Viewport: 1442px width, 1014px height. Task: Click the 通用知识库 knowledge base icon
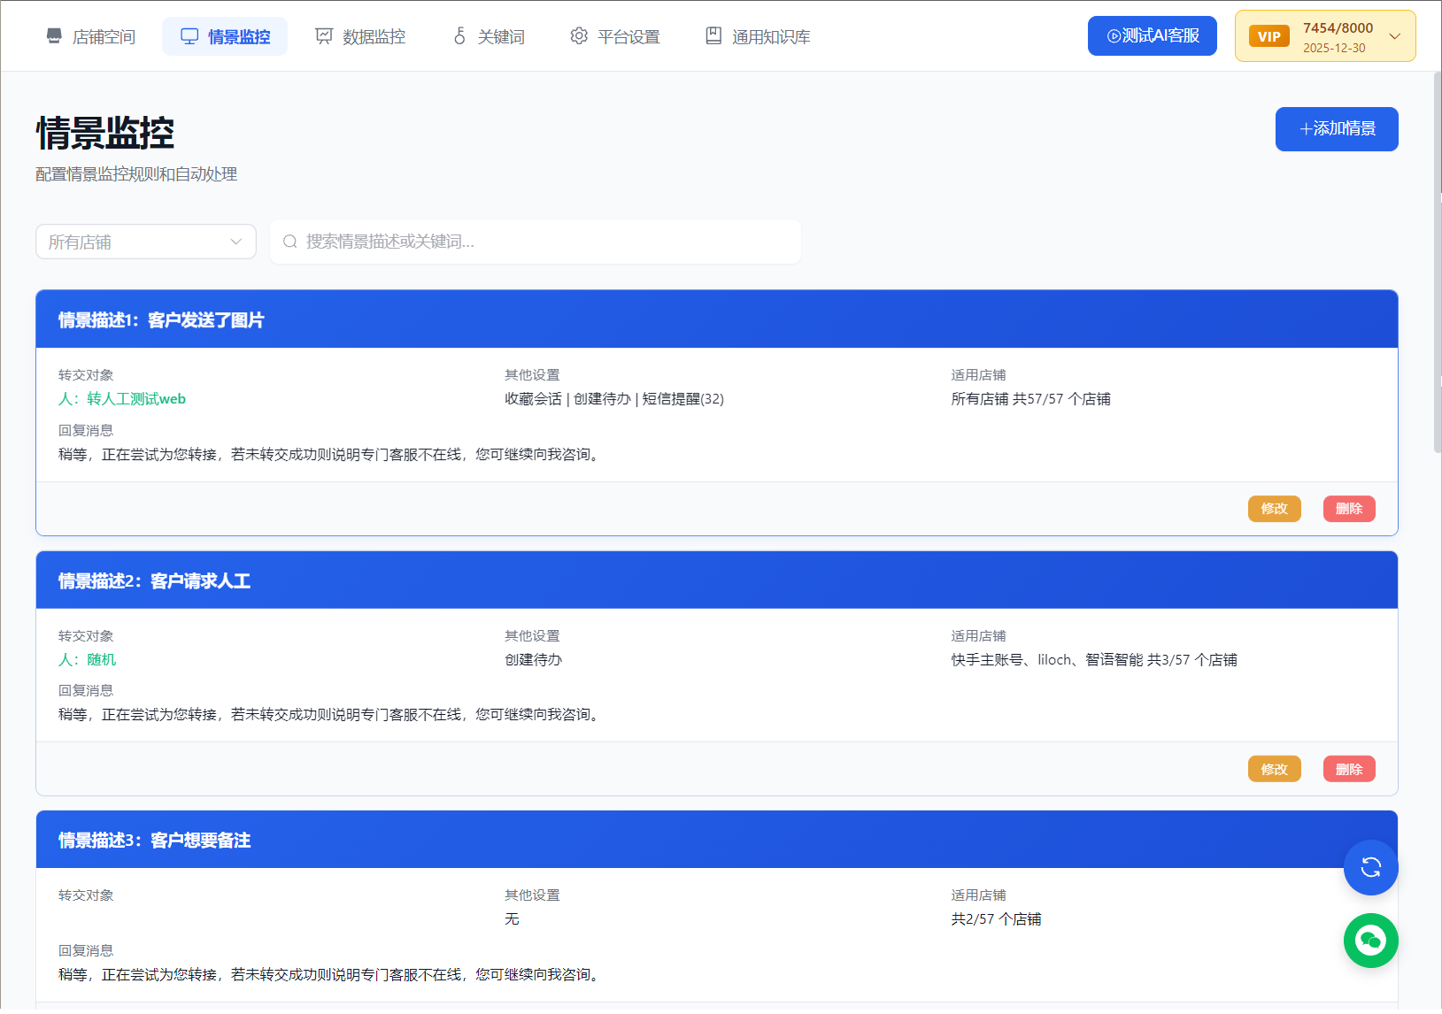click(x=713, y=35)
